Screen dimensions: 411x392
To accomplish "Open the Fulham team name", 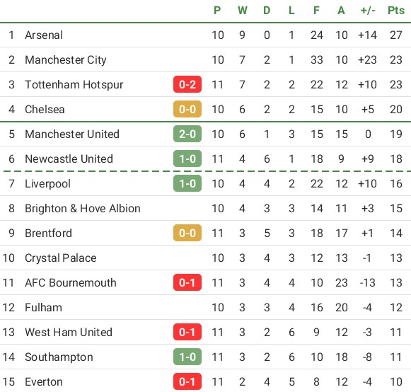I will click(44, 307).
